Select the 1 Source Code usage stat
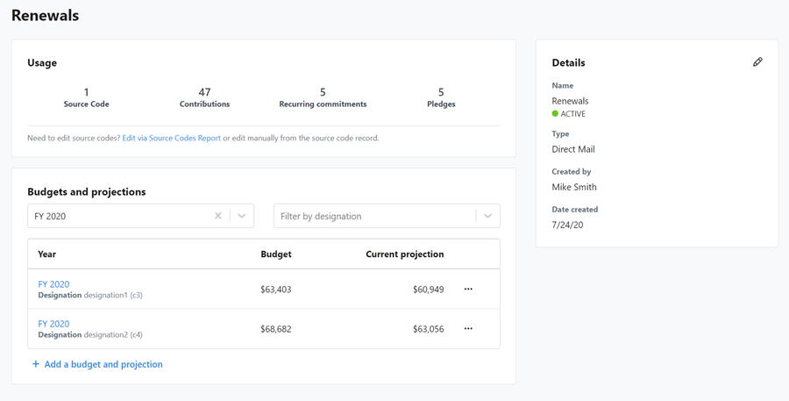789x401 pixels. click(86, 97)
